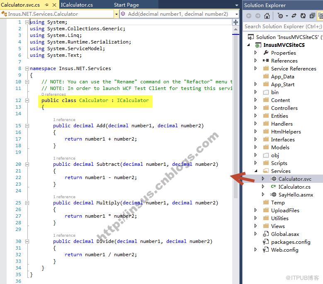
Task: Click the editor split window handle icon
Action: click(236, 22)
